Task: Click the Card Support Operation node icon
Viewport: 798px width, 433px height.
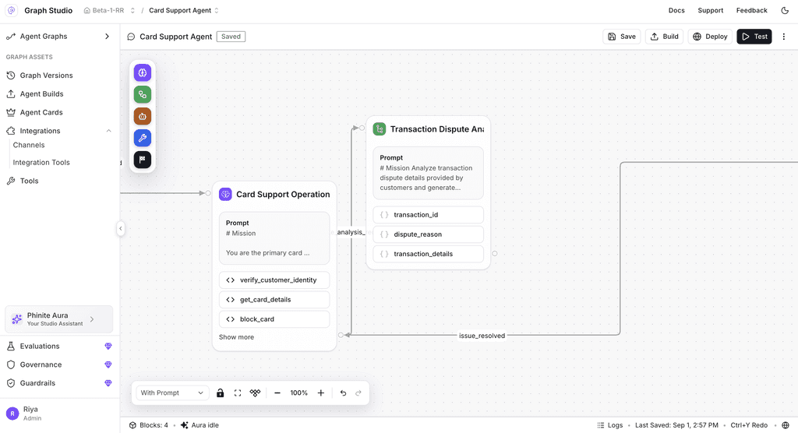Action: pos(225,195)
